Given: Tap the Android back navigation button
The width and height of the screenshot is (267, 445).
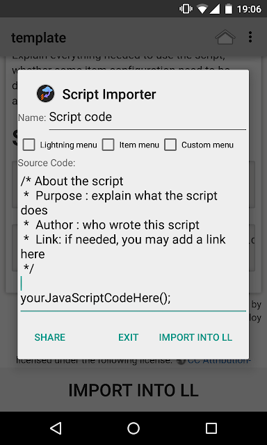Looking at the screenshot, I should 56,428.
